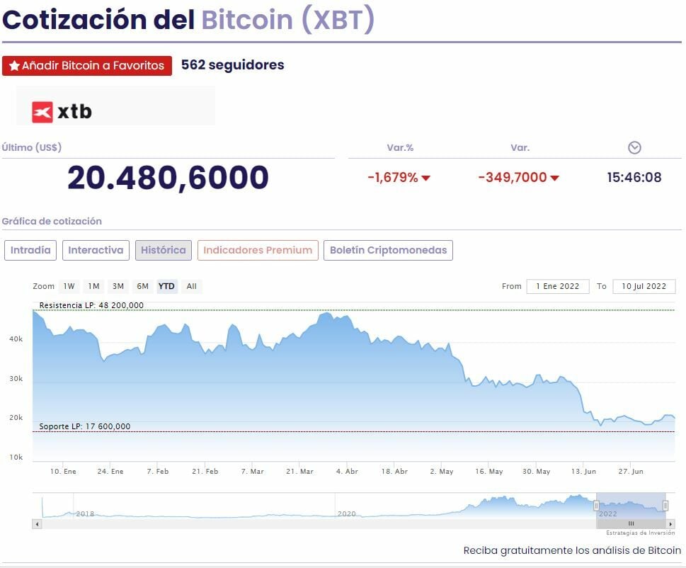Select the 1W zoom range
The height and width of the screenshot is (568, 686).
tap(69, 286)
